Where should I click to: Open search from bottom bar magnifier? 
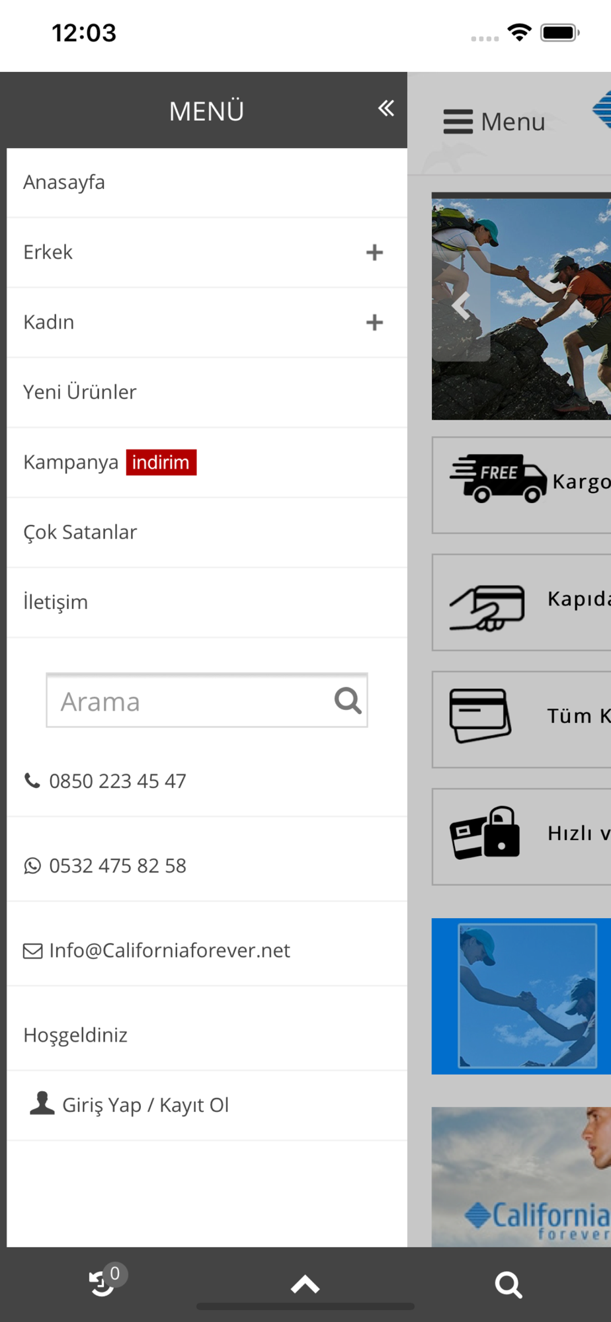point(509,1284)
